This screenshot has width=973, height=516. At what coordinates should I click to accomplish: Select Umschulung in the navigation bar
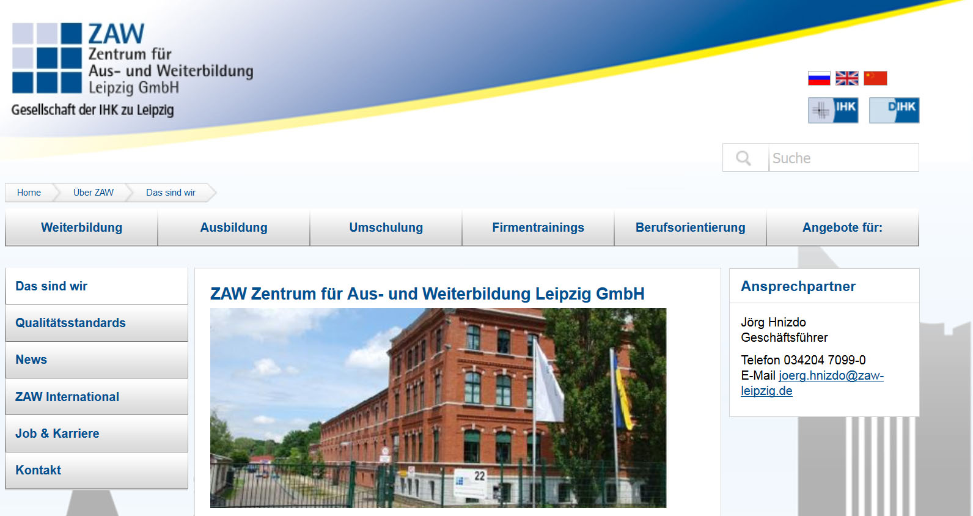386,227
